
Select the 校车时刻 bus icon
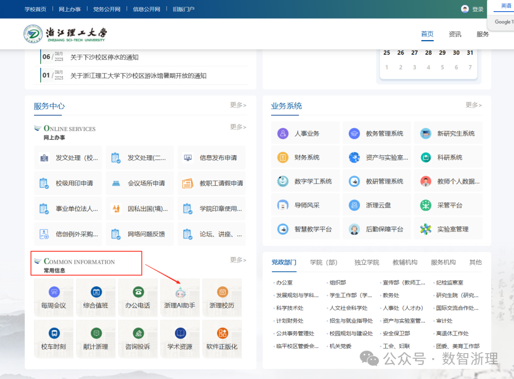coord(54,333)
